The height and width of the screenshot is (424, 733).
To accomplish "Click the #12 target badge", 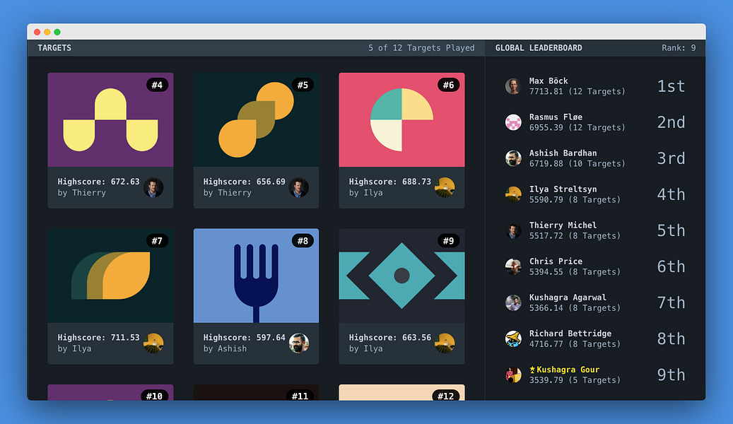I will pos(445,396).
